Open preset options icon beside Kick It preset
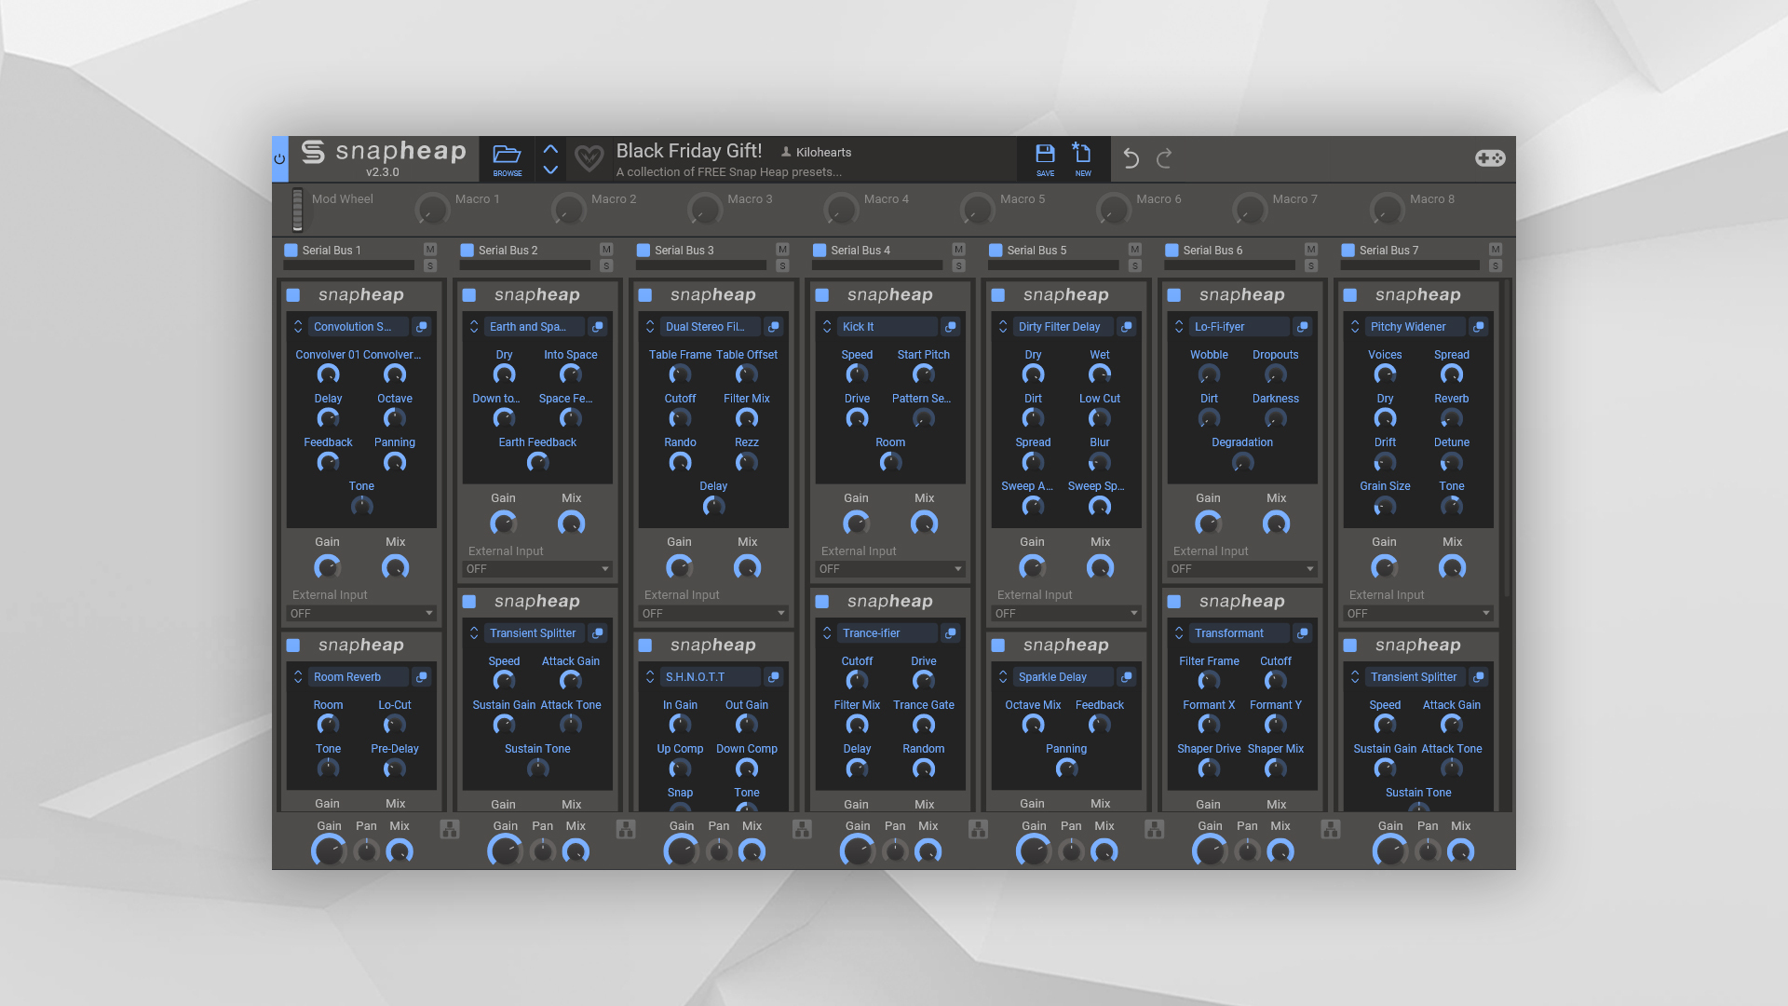This screenshot has height=1006, width=1788. 950,327
